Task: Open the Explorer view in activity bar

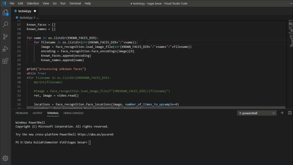Action: pyautogui.click(x=5, y=12)
